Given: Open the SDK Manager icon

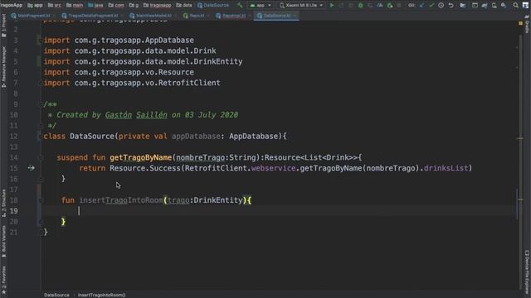Looking at the screenshot, I should [504, 5].
